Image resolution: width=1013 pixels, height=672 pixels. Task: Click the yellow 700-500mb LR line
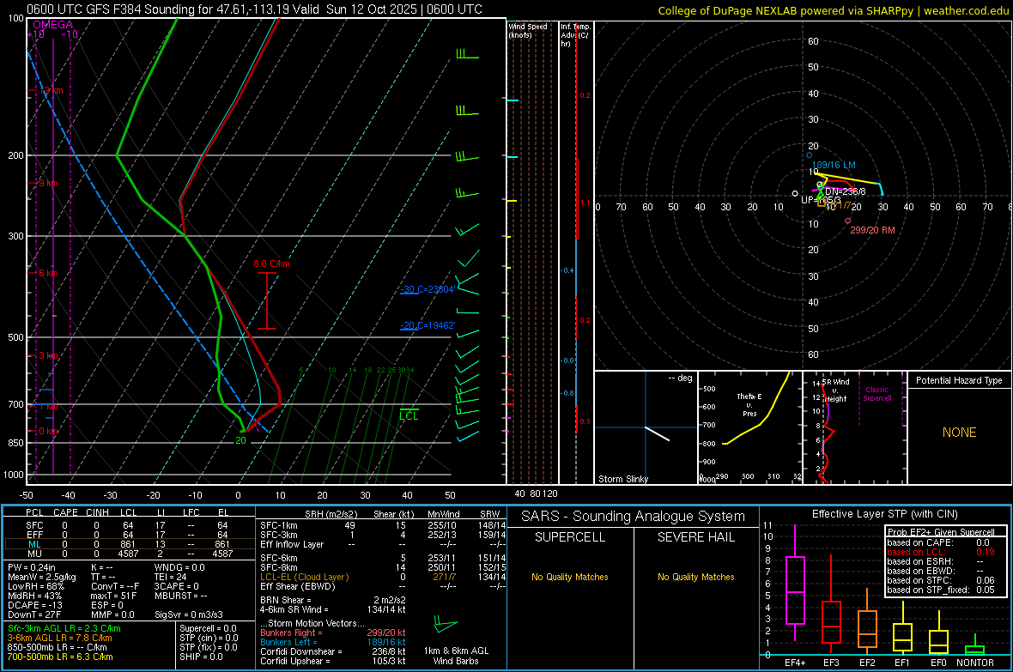tap(60, 657)
